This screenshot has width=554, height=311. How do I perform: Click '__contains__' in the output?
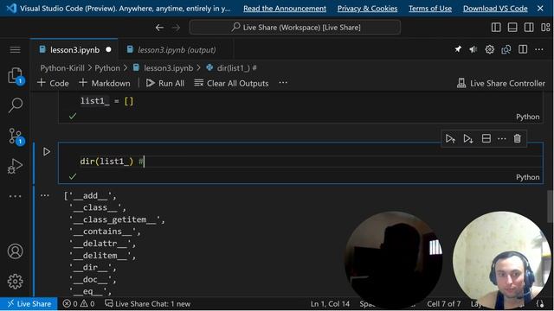click(105, 232)
